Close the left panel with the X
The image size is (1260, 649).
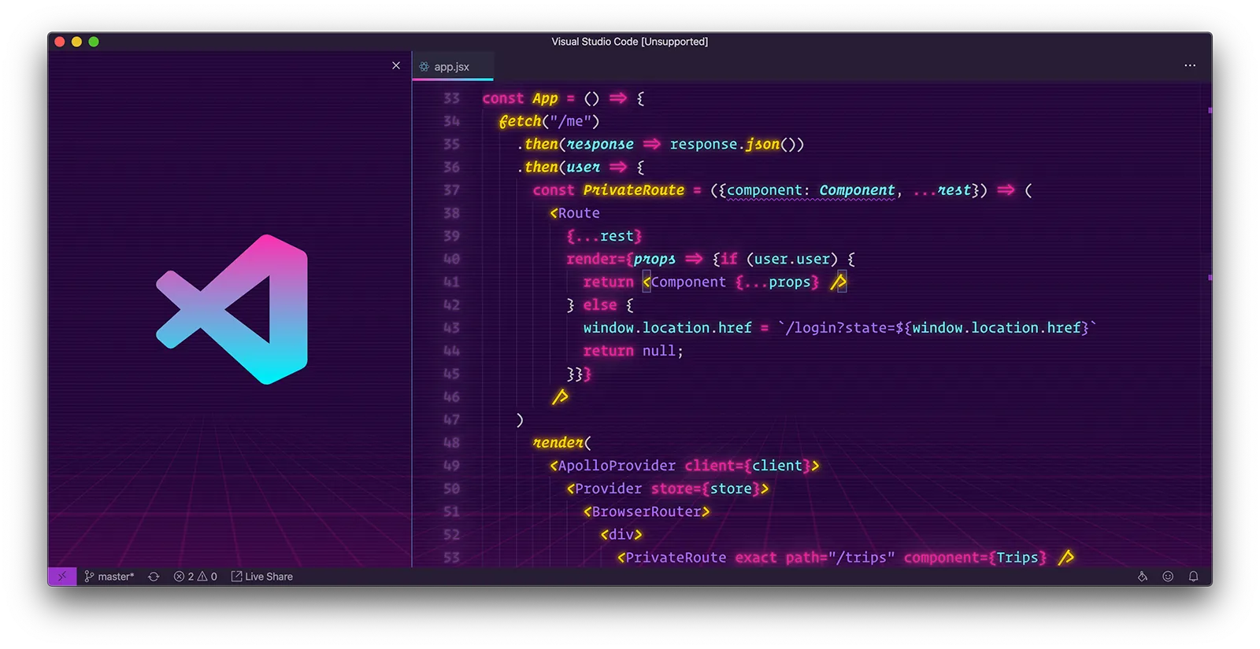point(396,66)
